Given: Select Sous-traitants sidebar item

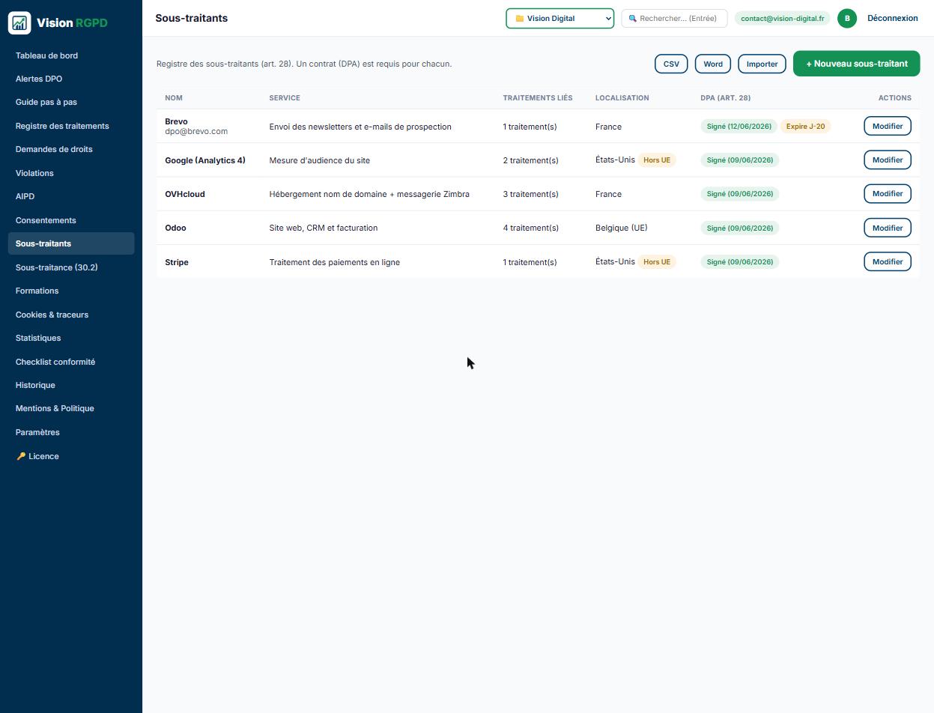Looking at the screenshot, I should (71, 243).
